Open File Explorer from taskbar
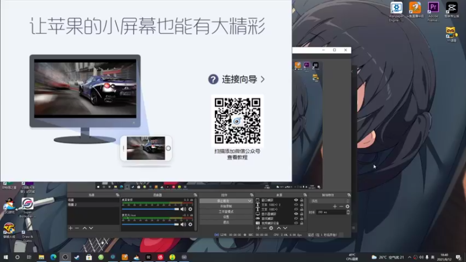The image size is (466, 262). (x=41, y=257)
